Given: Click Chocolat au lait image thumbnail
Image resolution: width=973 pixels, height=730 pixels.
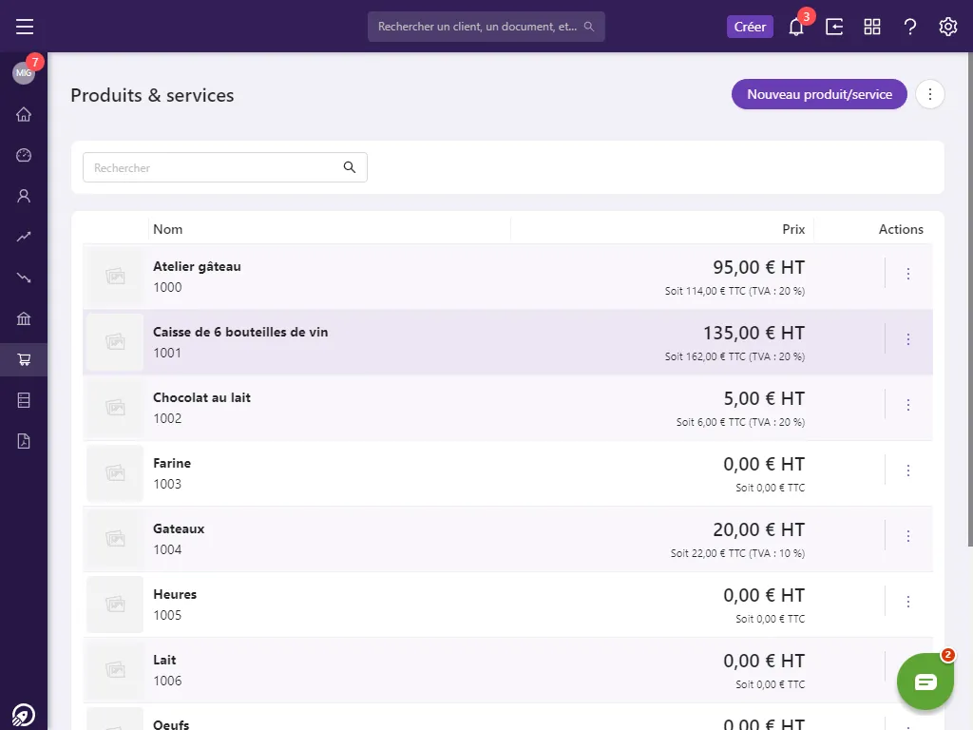Looking at the screenshot, I should click(x=115, y=407).
